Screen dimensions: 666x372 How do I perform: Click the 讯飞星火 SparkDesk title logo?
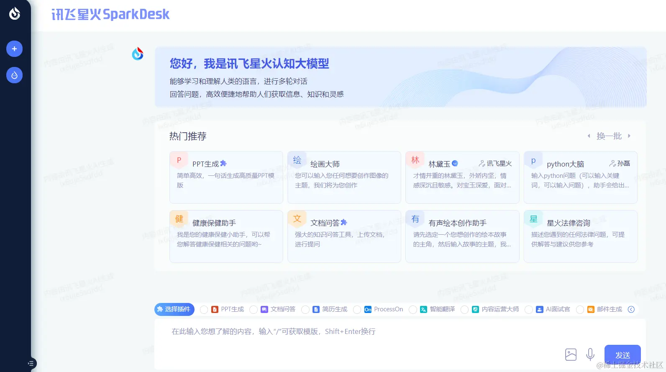(110, 15)
